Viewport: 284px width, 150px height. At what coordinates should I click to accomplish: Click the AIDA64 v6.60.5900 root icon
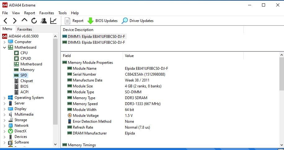(5, 36)
